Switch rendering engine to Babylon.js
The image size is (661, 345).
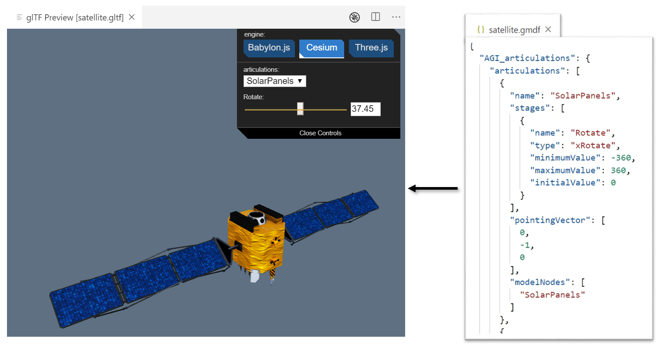click(269, 48)
